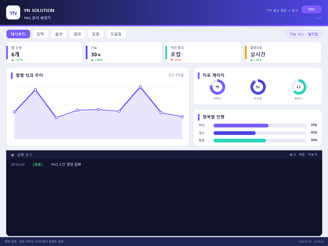Clear the log with 지우기
Screen dimensions: 328x246
pyautogui.click(x=313, y=155)
